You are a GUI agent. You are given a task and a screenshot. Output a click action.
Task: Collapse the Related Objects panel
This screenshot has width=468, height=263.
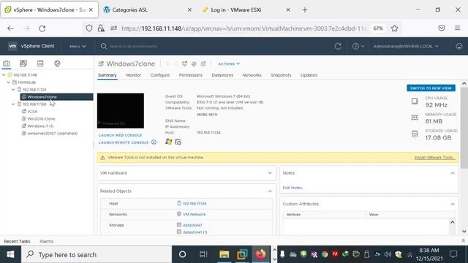coord(270,191)
